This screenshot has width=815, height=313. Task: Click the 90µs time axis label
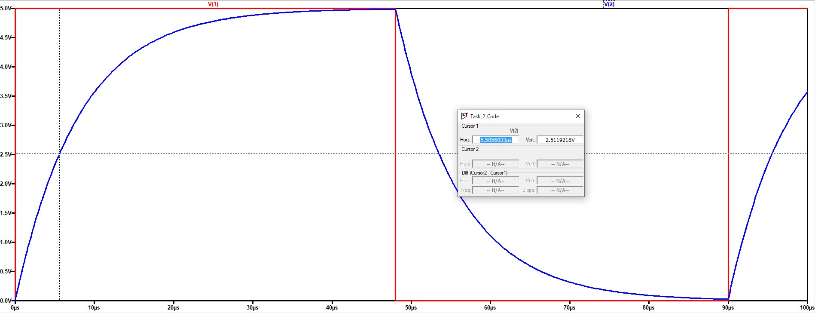728,307
